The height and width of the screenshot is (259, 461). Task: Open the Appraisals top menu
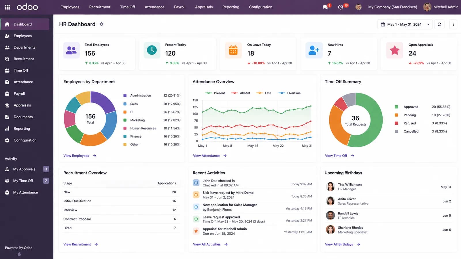[x=204, y=7]
